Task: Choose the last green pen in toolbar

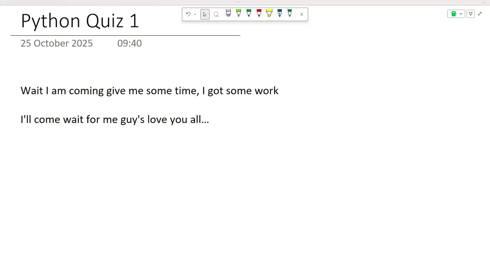Action: (x=289, y=14)
